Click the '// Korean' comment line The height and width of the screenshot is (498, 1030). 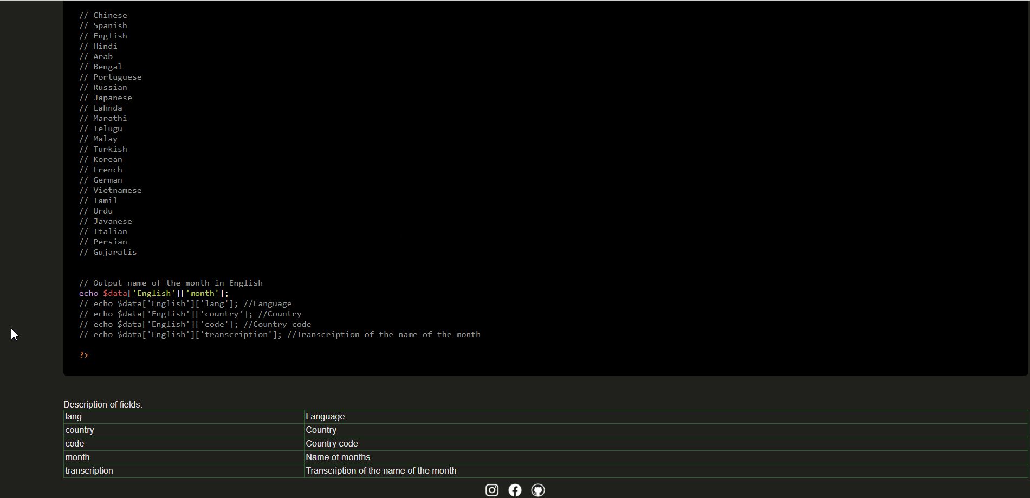tap(101, 159)
